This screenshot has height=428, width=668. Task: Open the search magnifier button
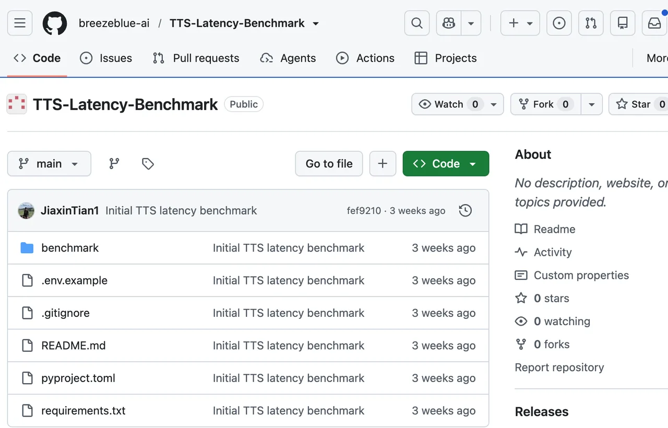[417, 23]
